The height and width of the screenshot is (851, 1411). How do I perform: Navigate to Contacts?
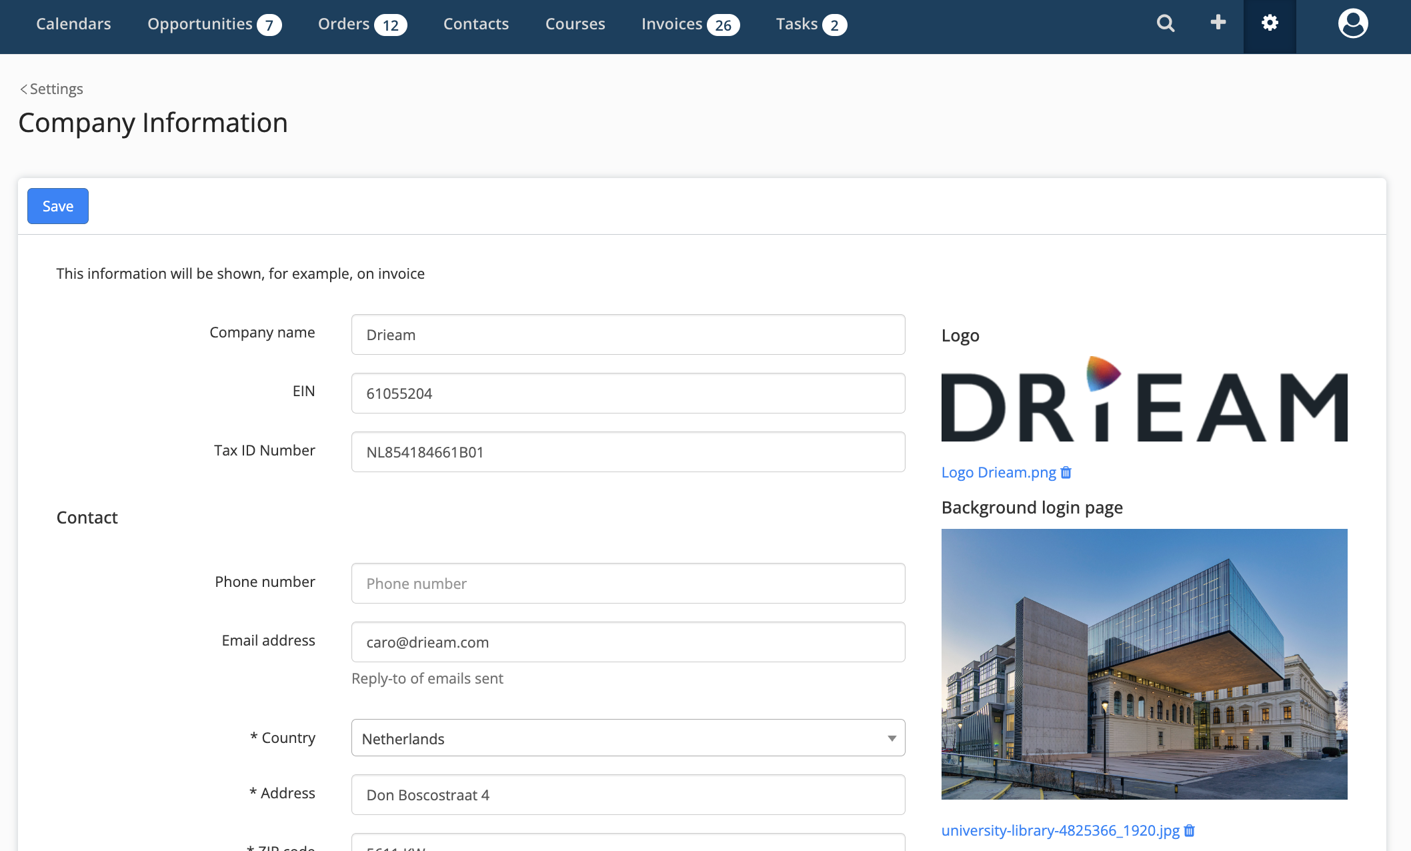coord(476,24)
